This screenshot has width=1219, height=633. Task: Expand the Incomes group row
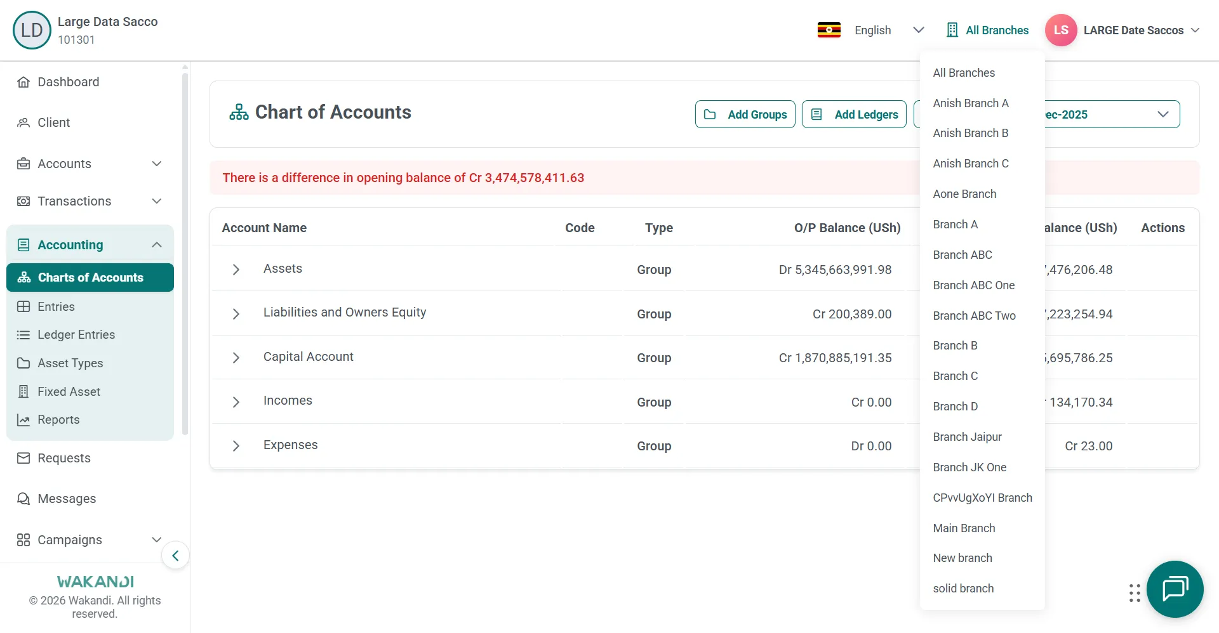tap(236, 402)
